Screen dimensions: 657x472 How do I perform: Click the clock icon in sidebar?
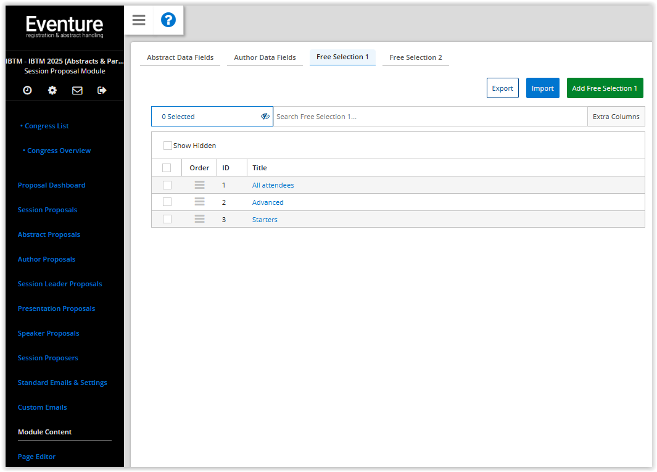27,90
